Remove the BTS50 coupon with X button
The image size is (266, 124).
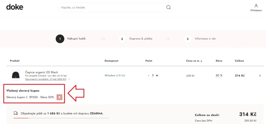point(59,97)
